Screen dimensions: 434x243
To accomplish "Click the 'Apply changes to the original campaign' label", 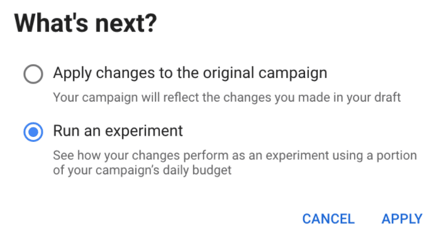I will coord(190,73).
